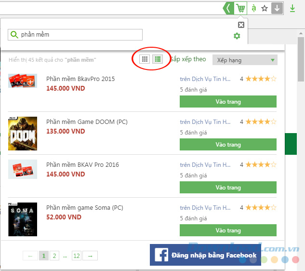Bookmark page with the star icon
Viewport: 305px width, 271px height.
tap(265, 8)
